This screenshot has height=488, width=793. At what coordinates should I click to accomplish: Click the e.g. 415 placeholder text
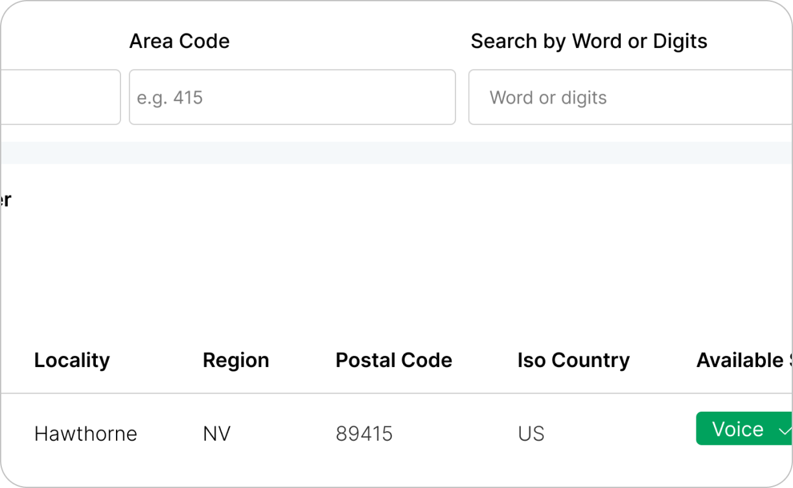pyautogui.click(x=170, y=98)
